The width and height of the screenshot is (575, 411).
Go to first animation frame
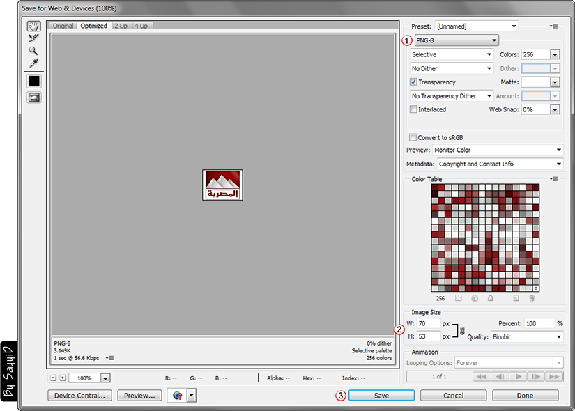[x=482, y=377]
